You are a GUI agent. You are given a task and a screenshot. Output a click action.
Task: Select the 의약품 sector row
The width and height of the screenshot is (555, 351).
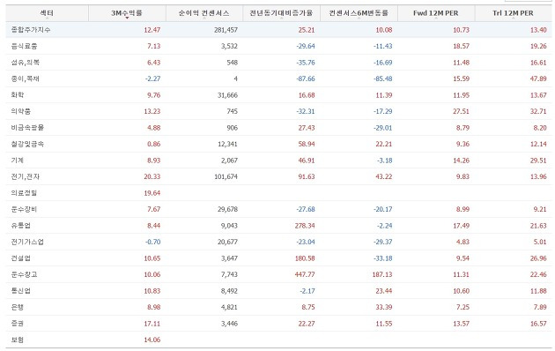[278, 111]
